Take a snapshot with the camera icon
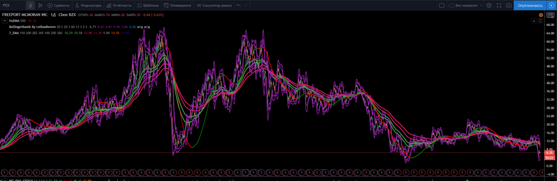Image resolution: width=557 pixels, height=181 pixels. click(x=509, y=6)
